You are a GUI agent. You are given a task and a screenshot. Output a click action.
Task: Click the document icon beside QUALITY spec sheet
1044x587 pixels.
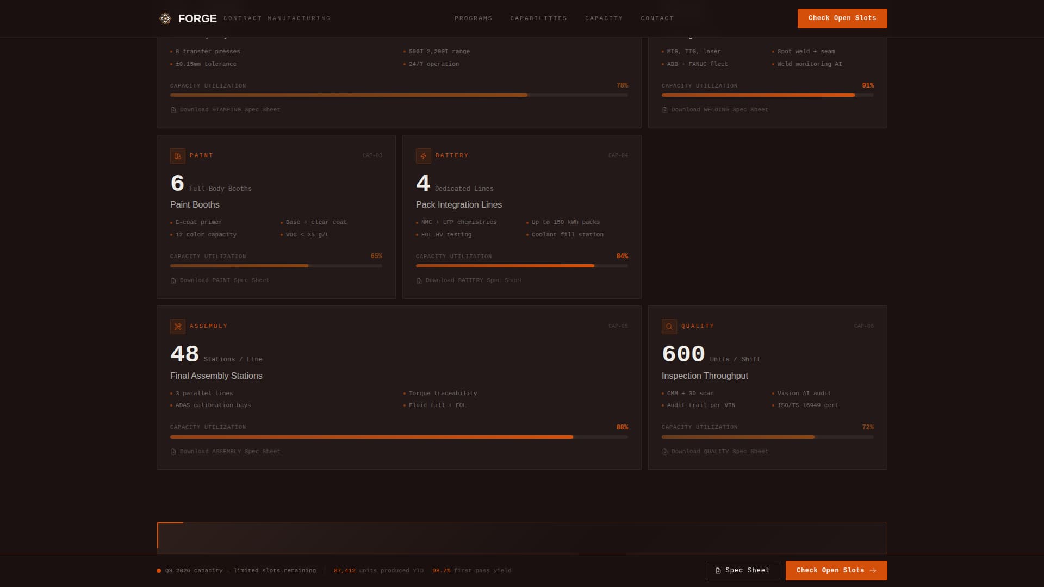664,451
